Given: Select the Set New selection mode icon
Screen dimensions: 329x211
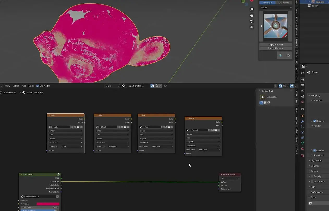Looking at the screenshot, I should [x=261, y=103].
